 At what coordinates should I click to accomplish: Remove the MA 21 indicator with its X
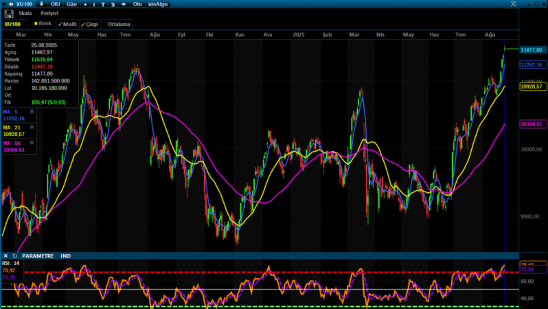(32, 126)
